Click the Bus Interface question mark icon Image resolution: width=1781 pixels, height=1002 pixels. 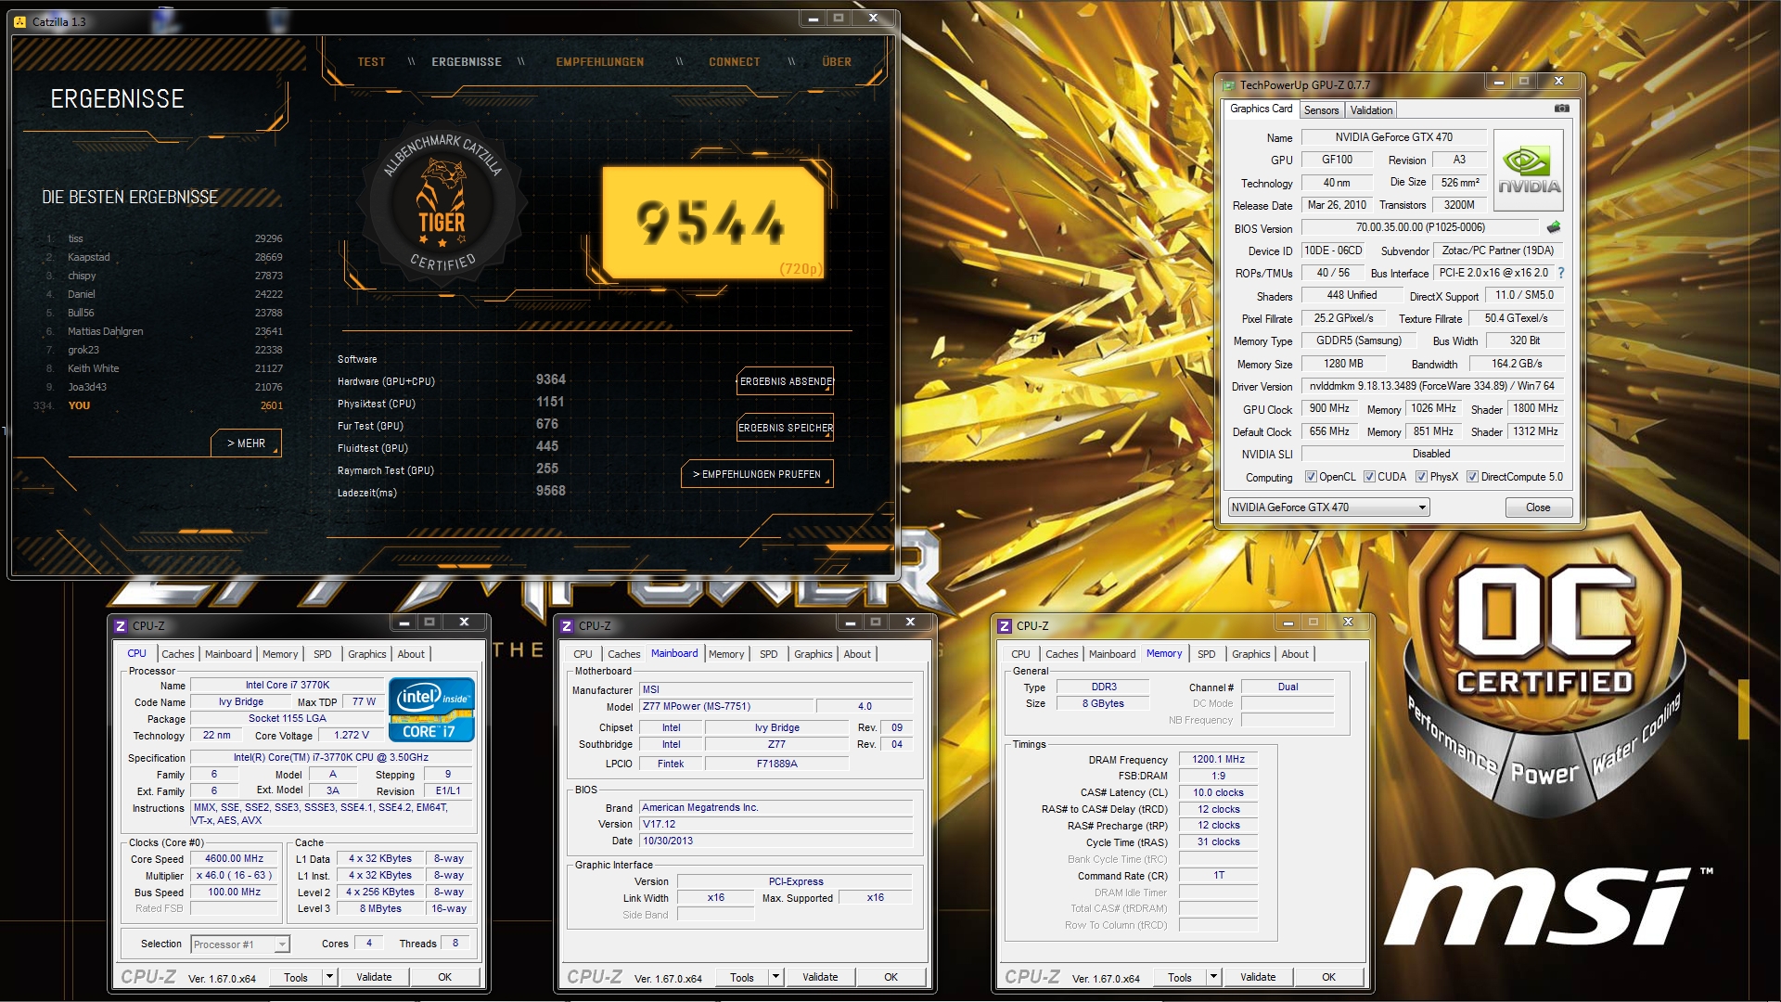click(x=1560, y=273)
